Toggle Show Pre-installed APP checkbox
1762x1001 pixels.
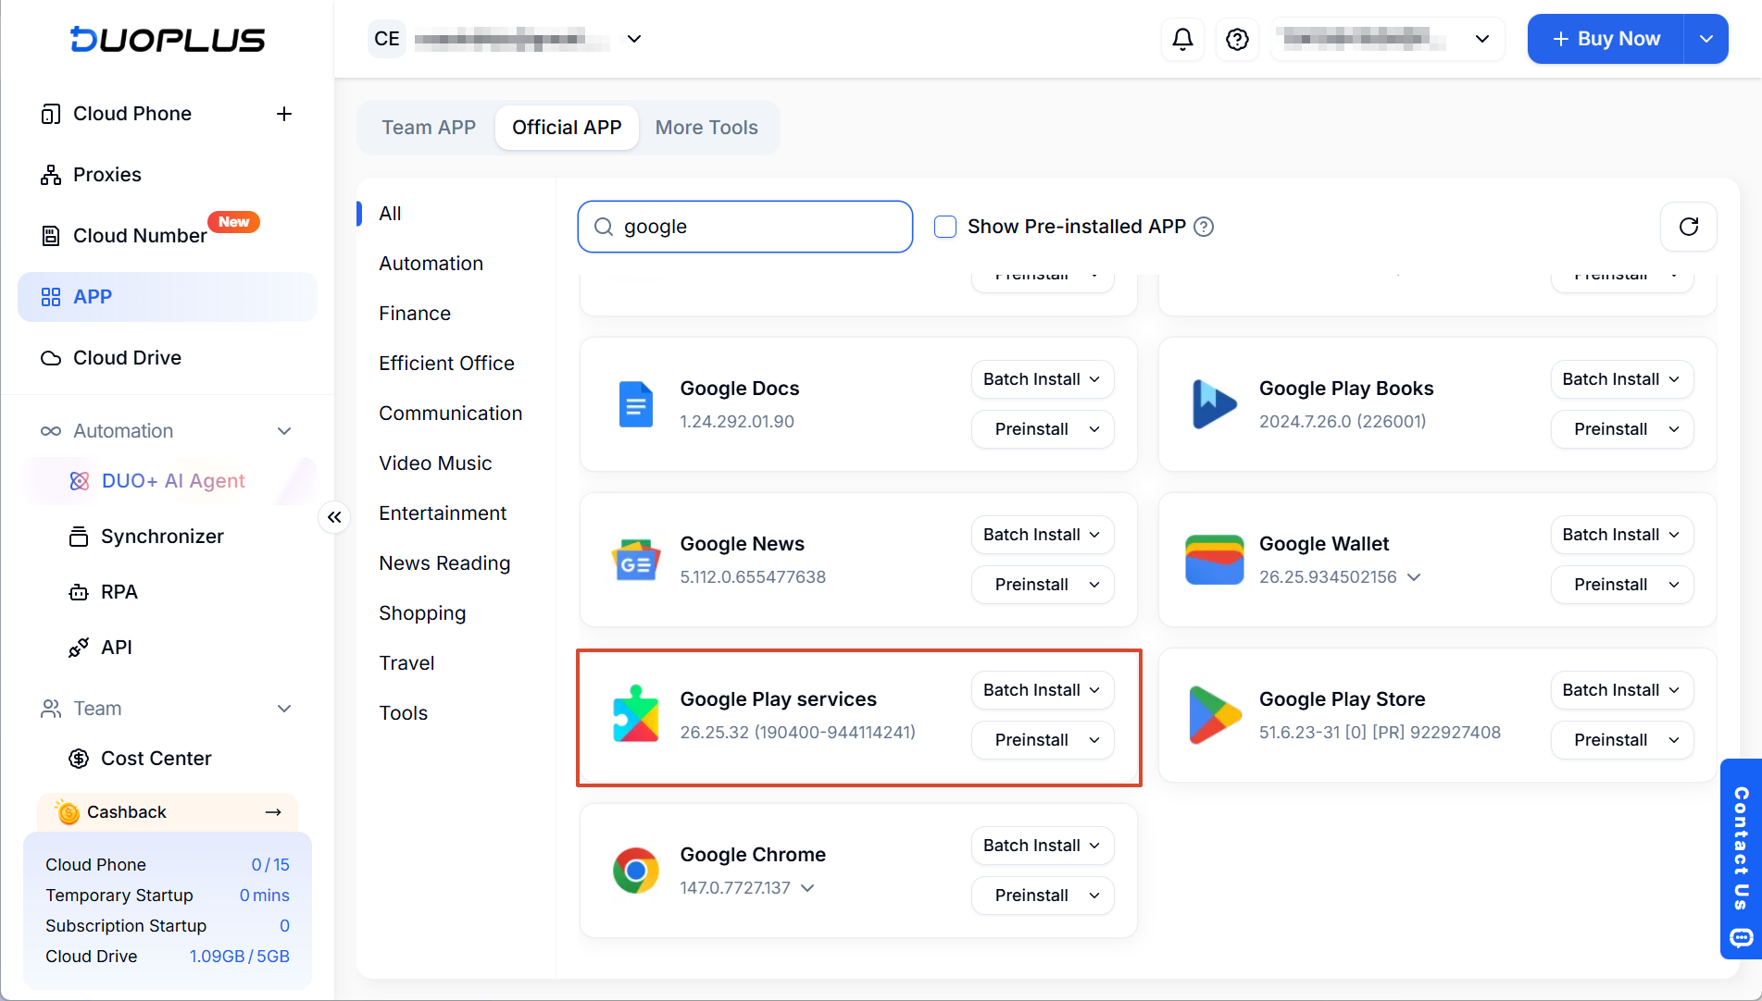(x=945, y=227)
